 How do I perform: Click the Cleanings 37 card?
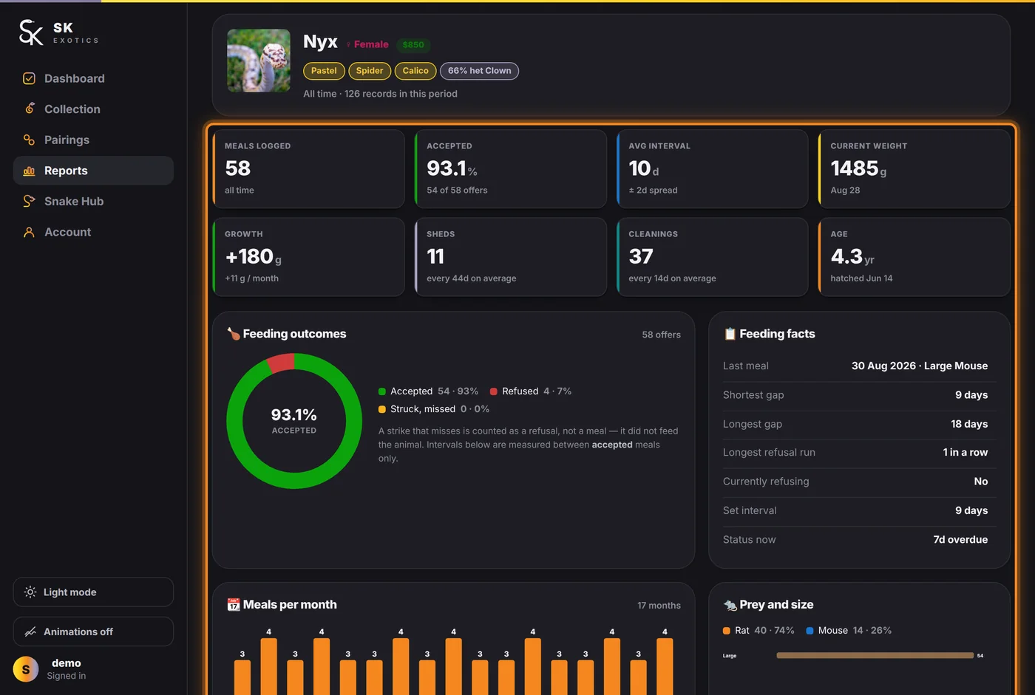713,257
